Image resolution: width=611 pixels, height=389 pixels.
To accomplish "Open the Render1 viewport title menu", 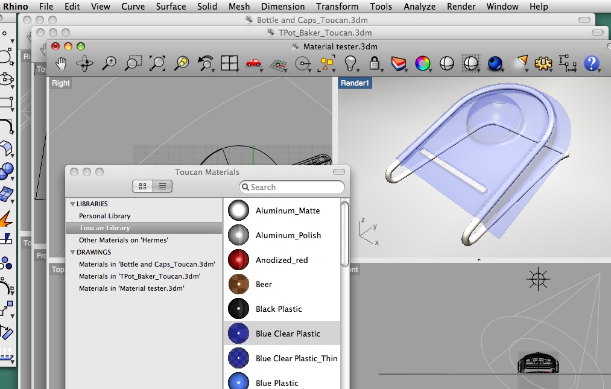I will pyautogui.click(x=355, y=83).
